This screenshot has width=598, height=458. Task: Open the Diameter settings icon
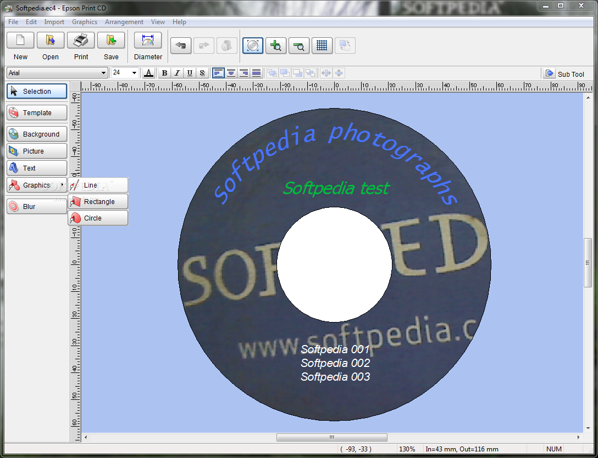(x=148, y=41)
